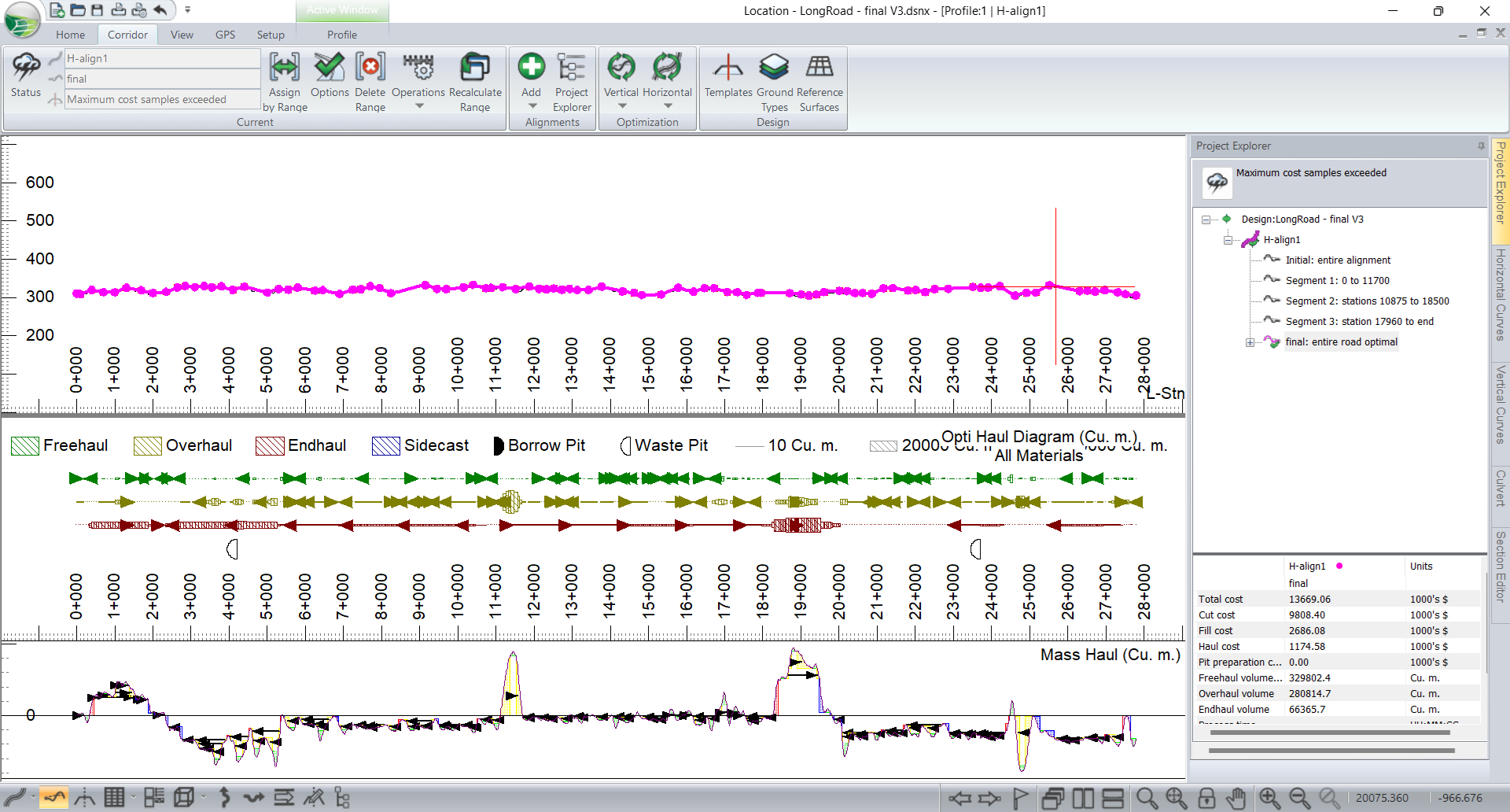Screen dimensions: 1510x812
Task: Click the previous left-arrow navigation icon
Action: coord(959,799)
